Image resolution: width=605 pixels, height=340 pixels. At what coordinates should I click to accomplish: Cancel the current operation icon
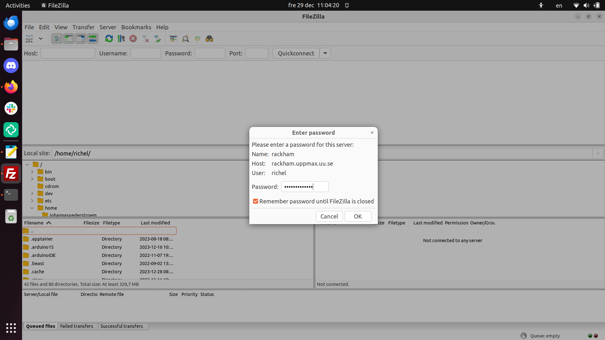click(x=133, y=39)
